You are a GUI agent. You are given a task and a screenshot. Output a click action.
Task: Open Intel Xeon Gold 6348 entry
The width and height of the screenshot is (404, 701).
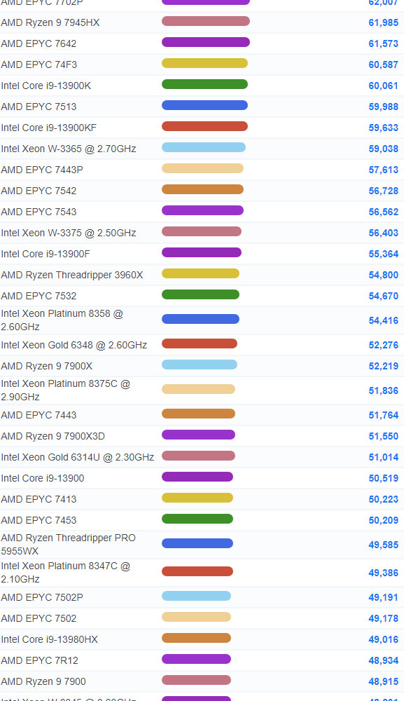(x=74, y=345)
